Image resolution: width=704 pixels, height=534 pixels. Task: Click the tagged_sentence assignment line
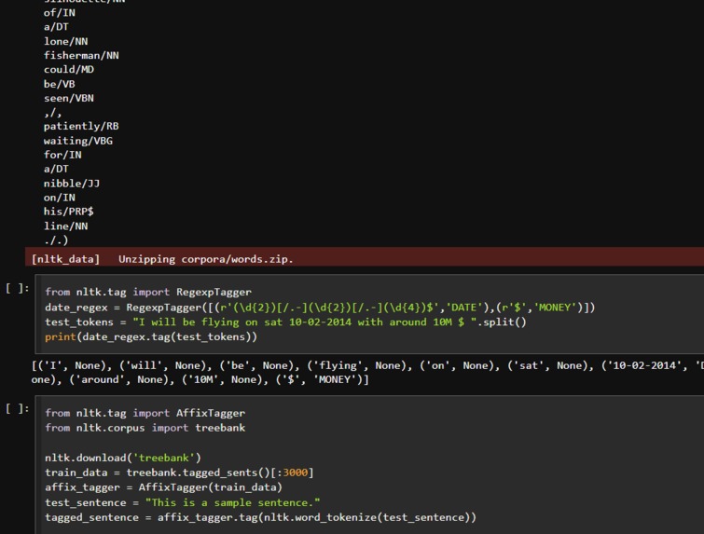click(260, 517)
